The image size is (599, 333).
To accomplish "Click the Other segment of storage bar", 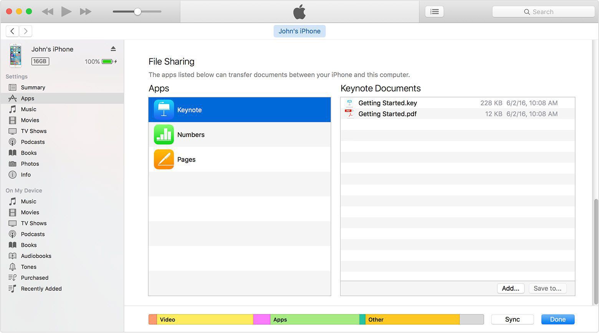I will coord(412,319).
